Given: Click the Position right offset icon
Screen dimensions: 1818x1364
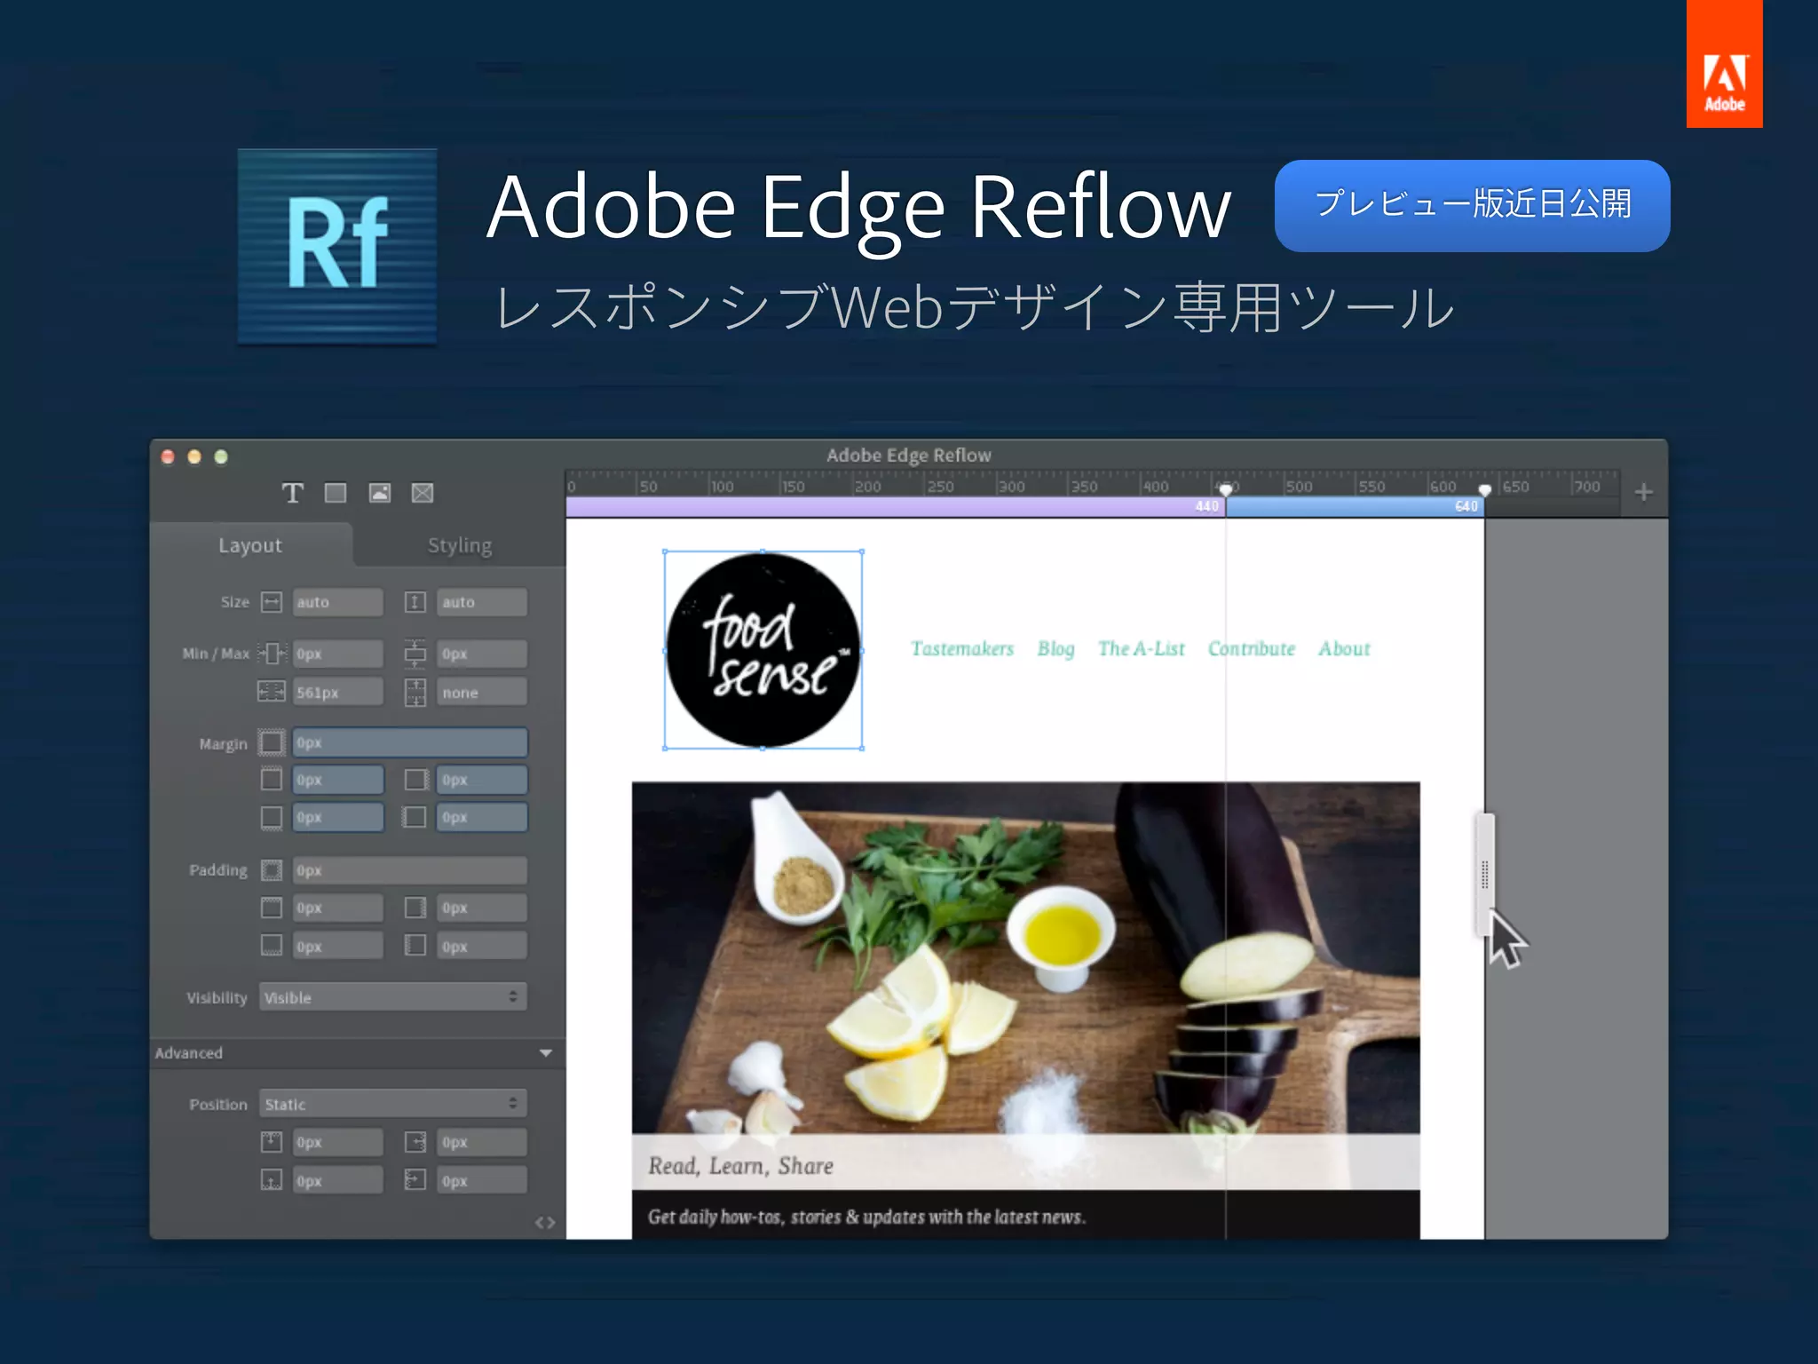Looking at the screenshot, I should pos(415,1142).
